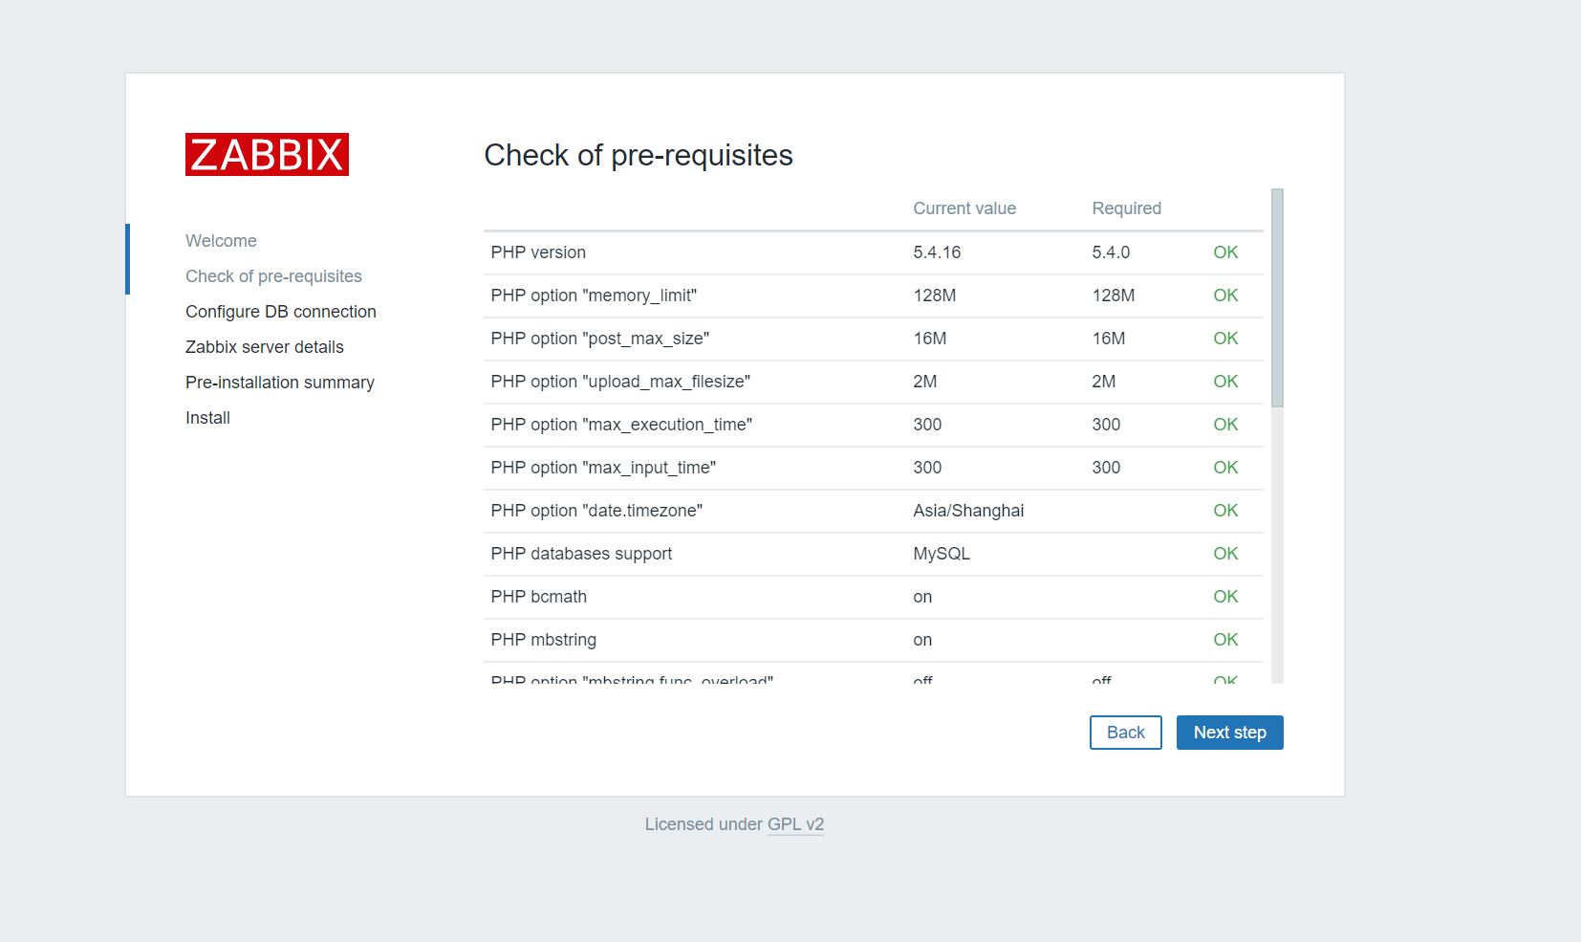This screenshot has width=1581, height=942.
Task: Click the Current value column header
Action: tap(964, 208)
